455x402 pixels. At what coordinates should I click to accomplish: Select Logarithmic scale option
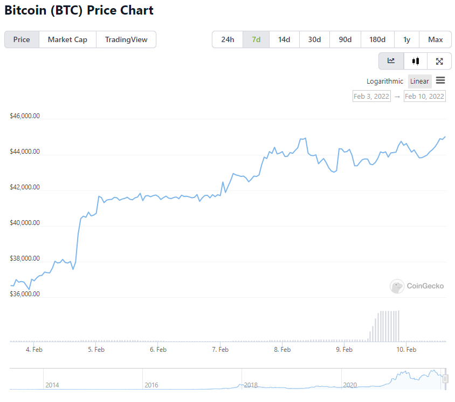tap(385, 81)
